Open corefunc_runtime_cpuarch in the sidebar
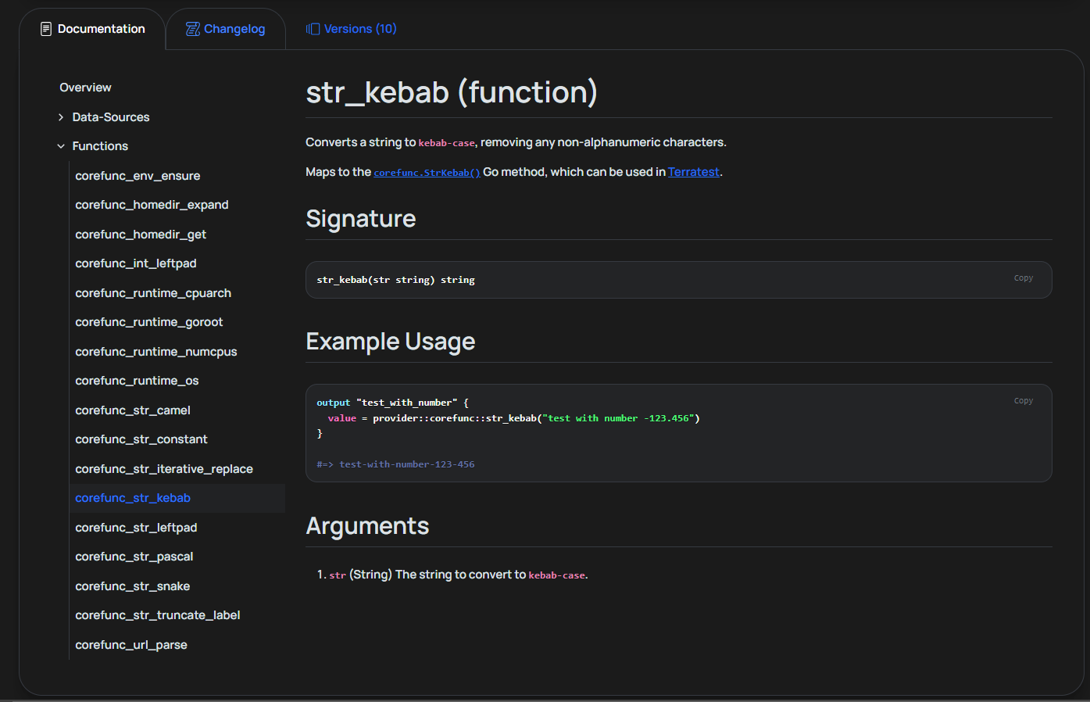The width and height of the screenshot is (1090, 702). tap(153, 293)
